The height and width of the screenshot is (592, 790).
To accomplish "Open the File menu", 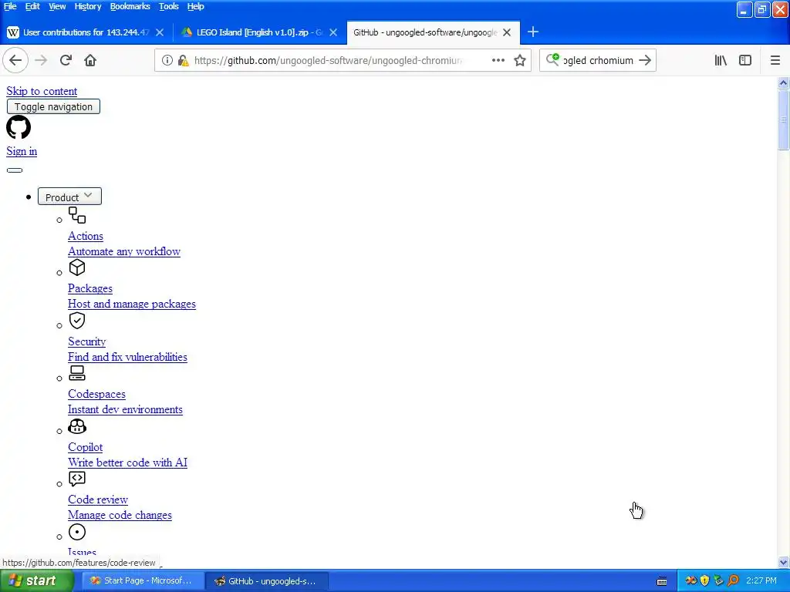I will (x=10, y=6).
